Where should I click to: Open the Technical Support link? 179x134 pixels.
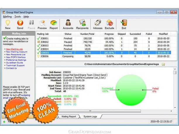15,65
